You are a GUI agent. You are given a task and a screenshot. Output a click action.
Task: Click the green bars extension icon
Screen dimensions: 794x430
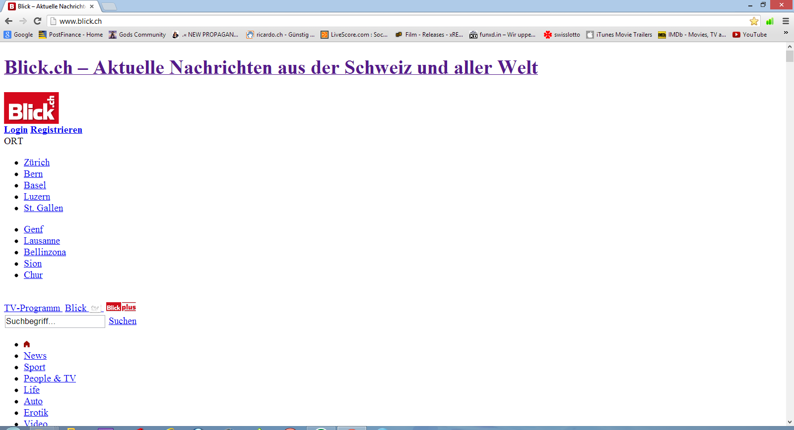click(770, 21)
